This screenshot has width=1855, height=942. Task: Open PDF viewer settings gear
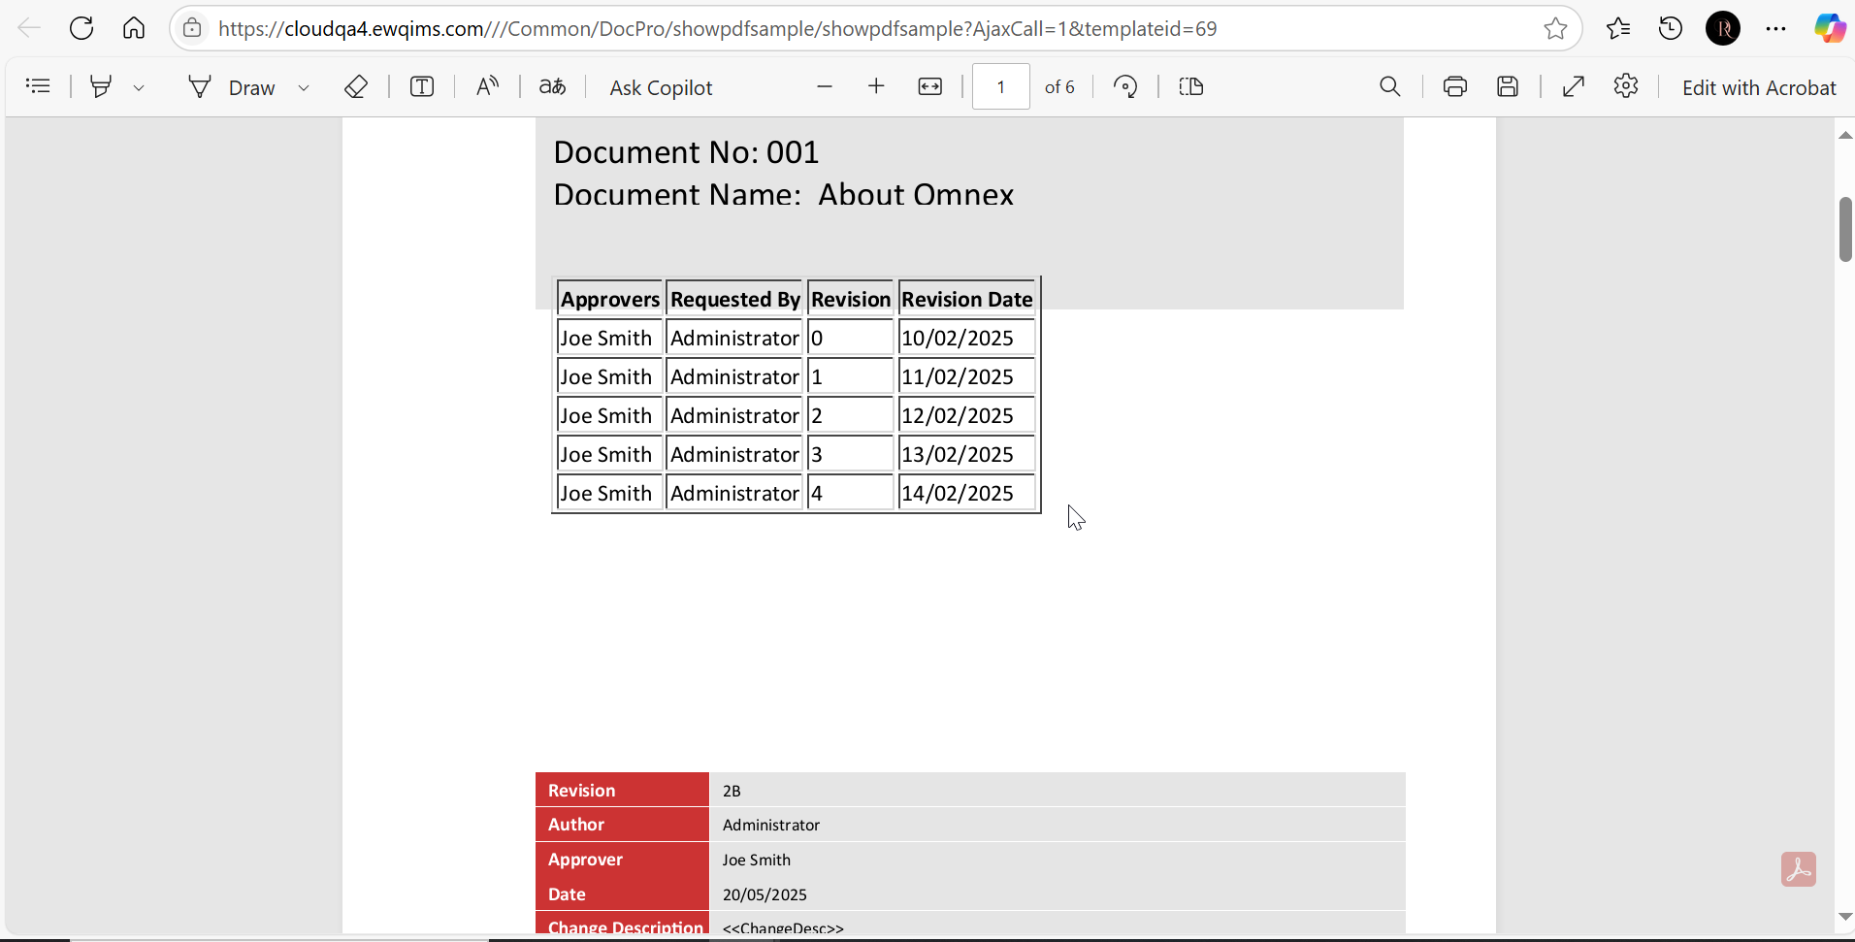tap(1626, 86)
